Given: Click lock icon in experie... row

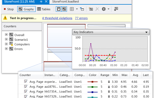Looking at the screenshot, I should point(109,82).
